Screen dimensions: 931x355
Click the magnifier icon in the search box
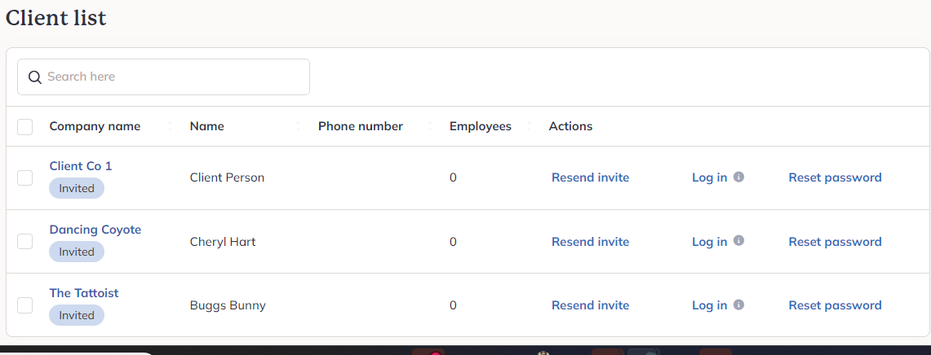(x=35, y=77)
